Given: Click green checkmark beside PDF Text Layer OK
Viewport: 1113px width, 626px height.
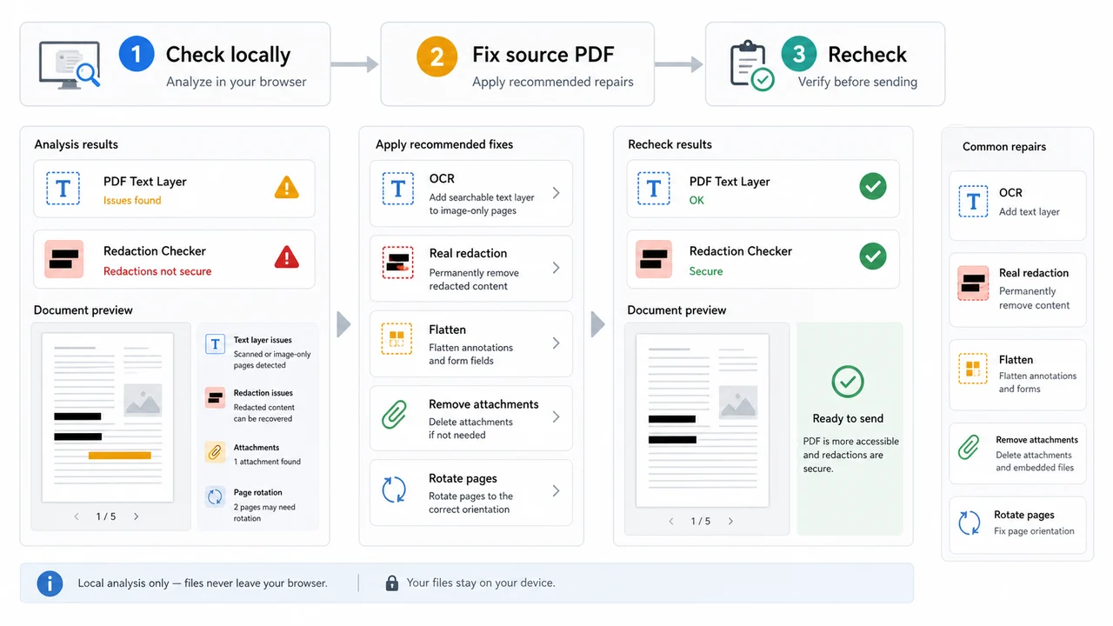Looking at the screenshot, I should click(873, 186).
